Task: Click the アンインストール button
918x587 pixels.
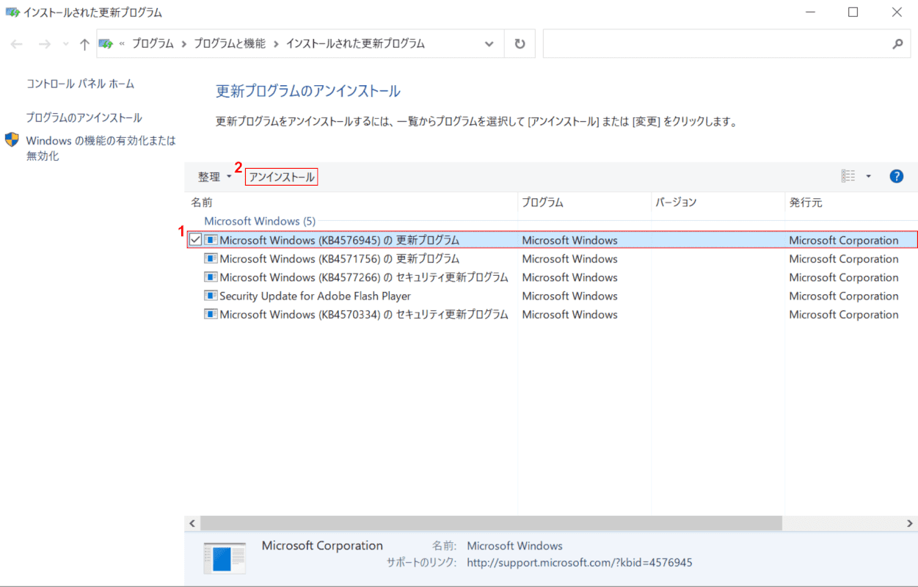Action: point(282,177)
